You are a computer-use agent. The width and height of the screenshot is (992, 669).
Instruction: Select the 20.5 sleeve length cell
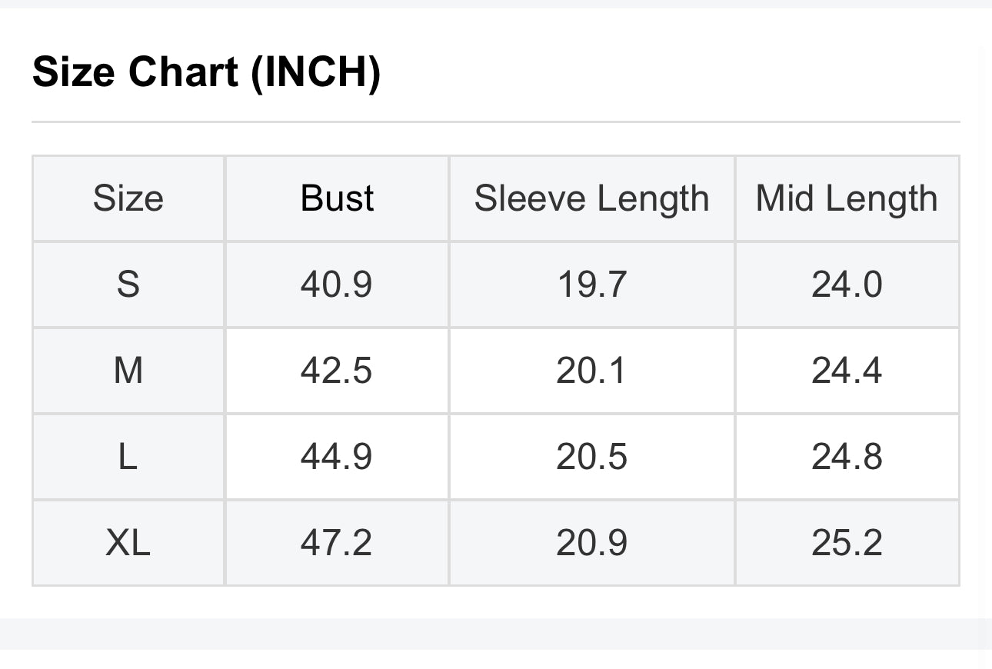(591, 457)
